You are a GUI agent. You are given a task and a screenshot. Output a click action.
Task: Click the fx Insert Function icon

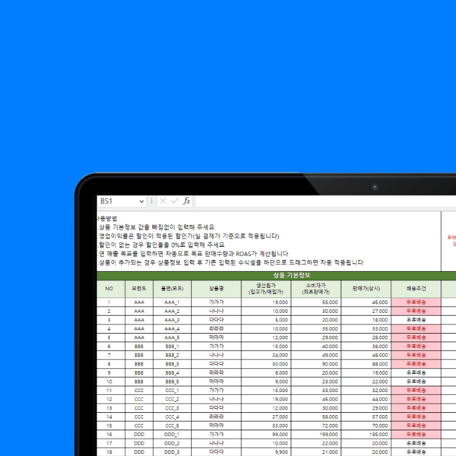point(187,201)
